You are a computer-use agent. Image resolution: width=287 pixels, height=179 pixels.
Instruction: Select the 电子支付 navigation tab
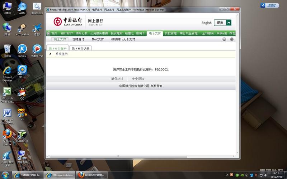coord(155,33)
